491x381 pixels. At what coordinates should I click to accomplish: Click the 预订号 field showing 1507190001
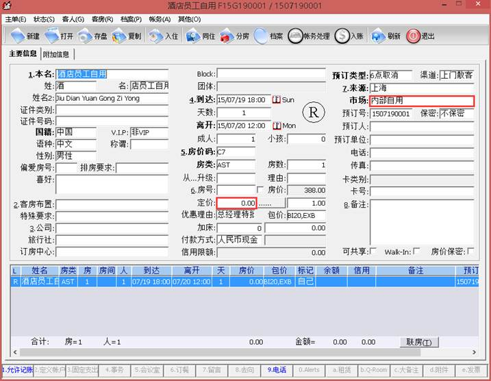point(391,114)
